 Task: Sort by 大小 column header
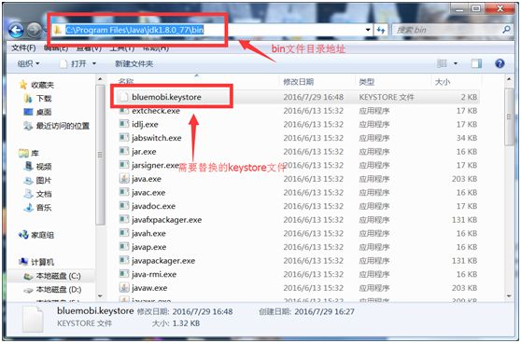[443, 82]
